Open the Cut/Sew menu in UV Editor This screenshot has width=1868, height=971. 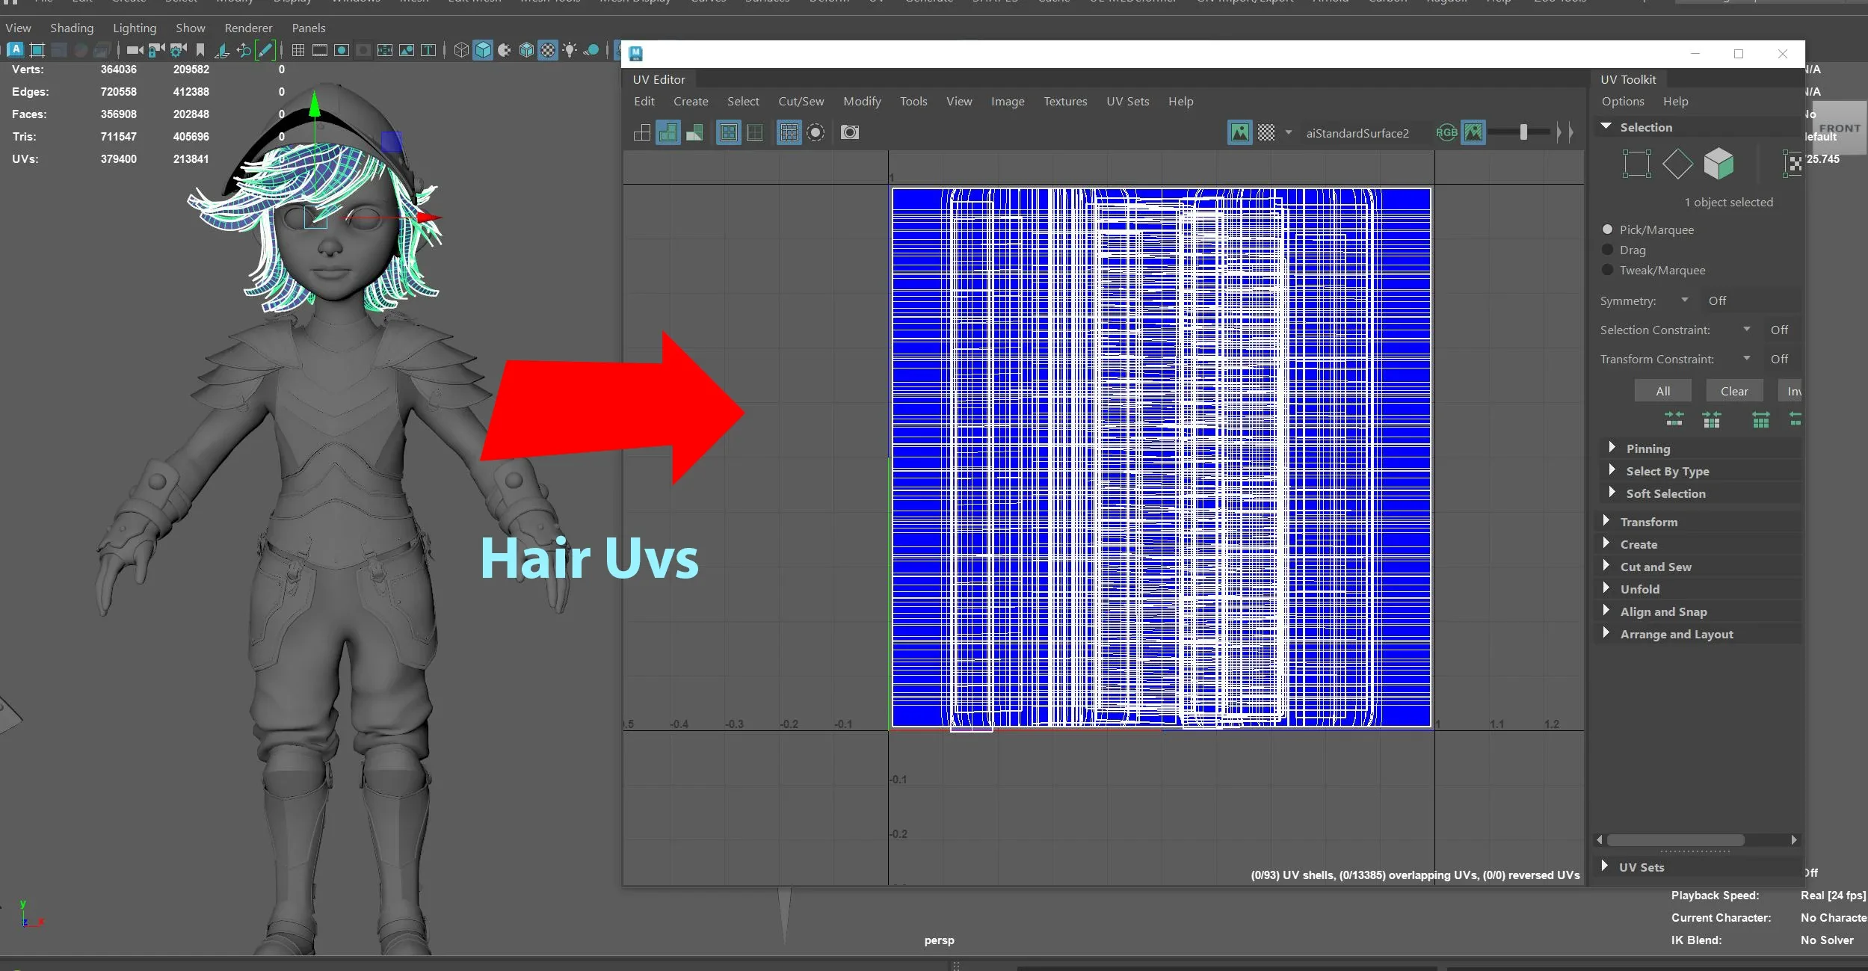click(801, 100)
